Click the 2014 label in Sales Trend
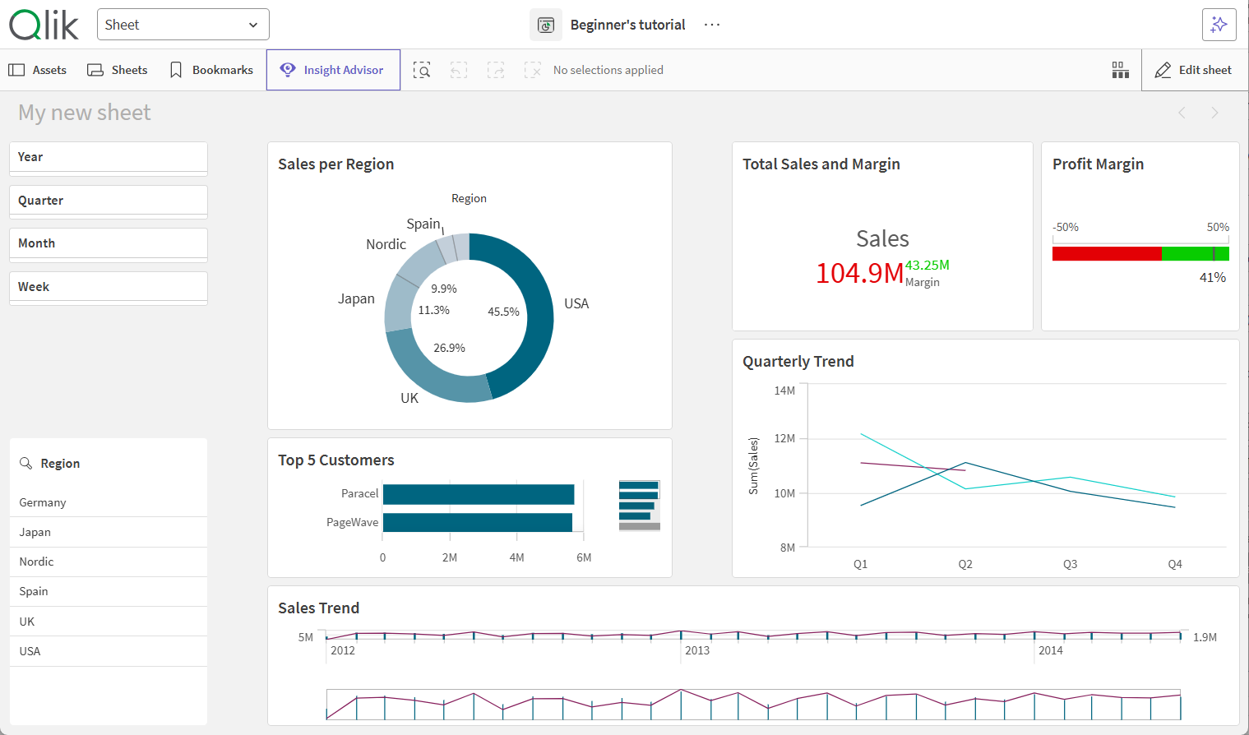The height and width of the screenshot is (735, 1249). click(1051, 650)
